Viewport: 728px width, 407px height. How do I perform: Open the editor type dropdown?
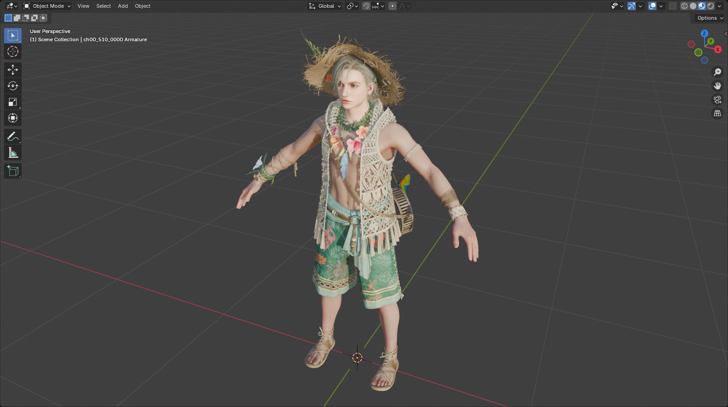(11, 6)
